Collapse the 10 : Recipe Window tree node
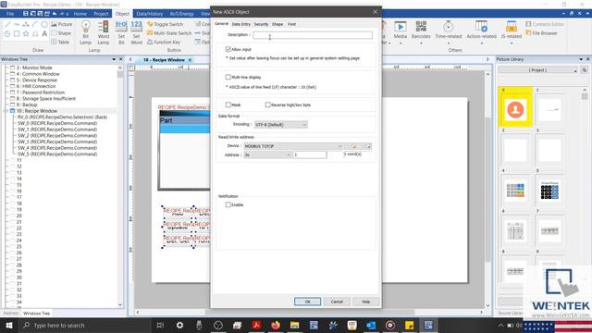The width and height of the screenshot is (592, 333). [6, 111]
